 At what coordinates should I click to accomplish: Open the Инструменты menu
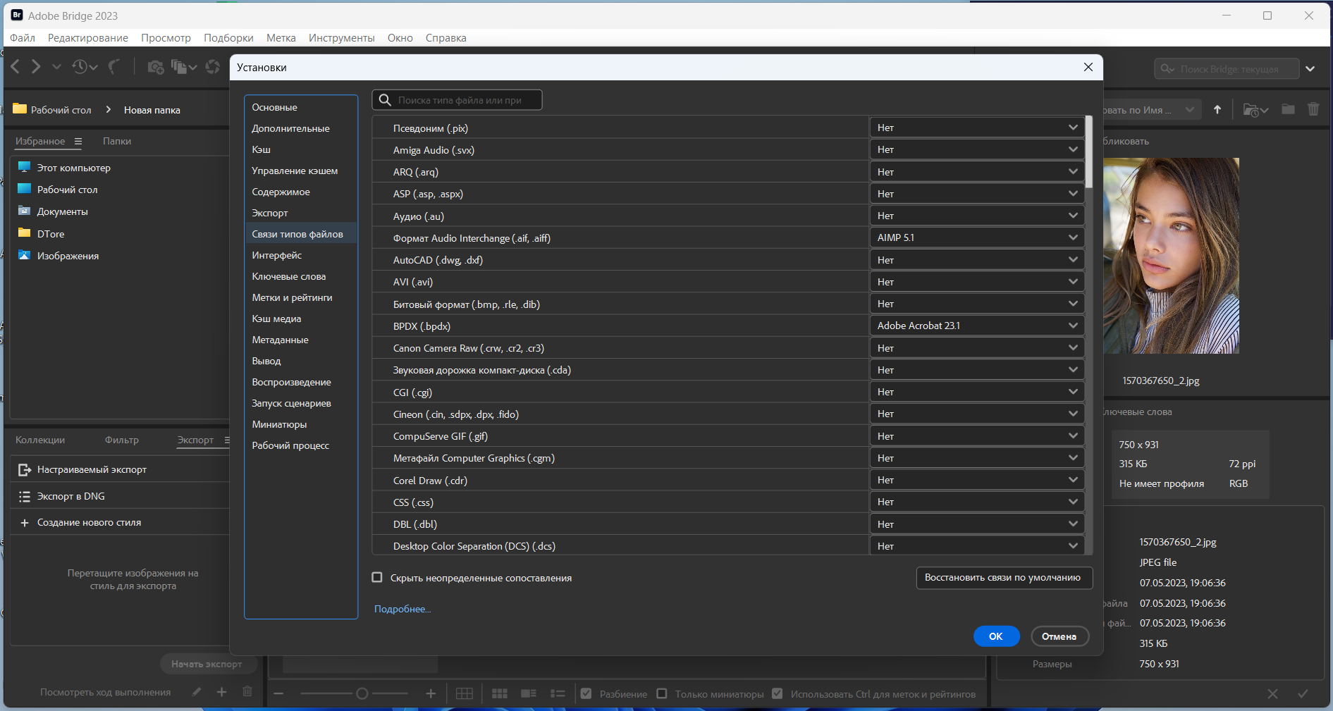[x=342, y=38]
